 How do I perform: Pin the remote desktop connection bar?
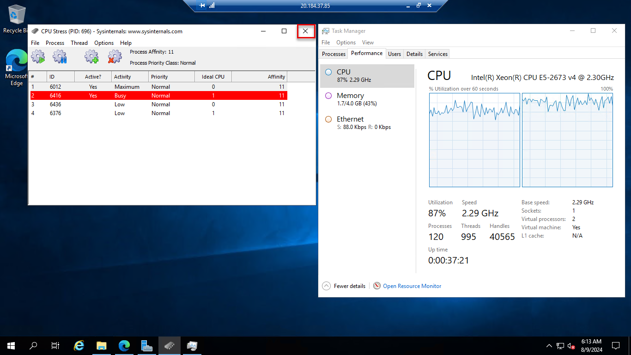pyautogui.click(x=202, y=6)
